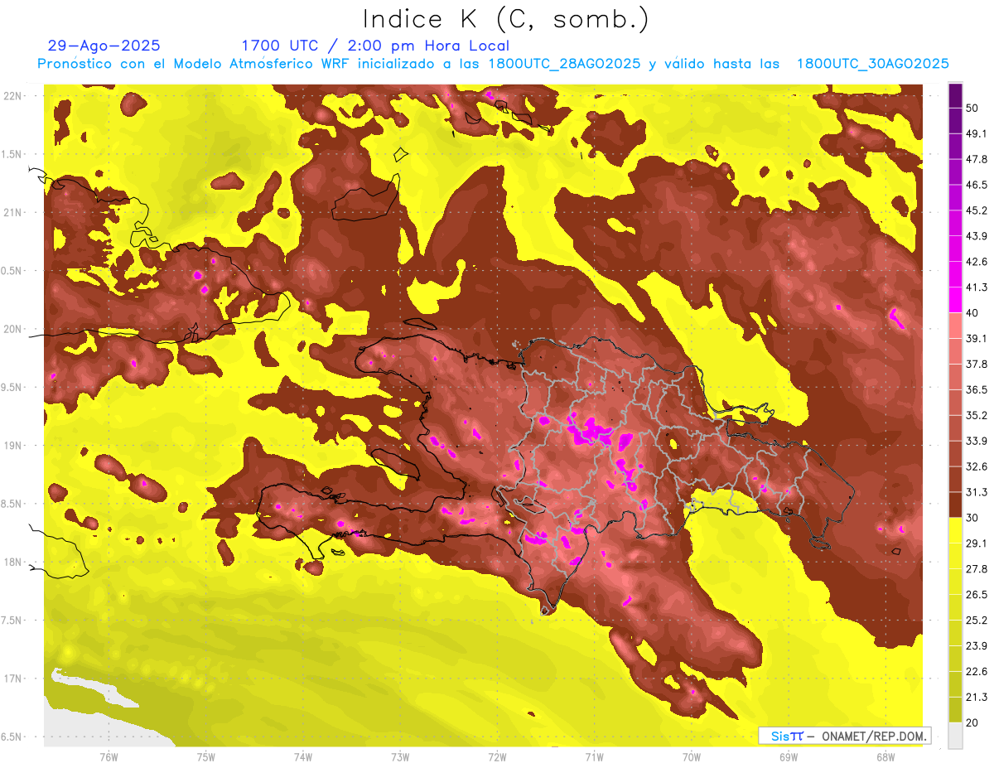This screenshot has width=994, height=768.
Task: Select legend value "47.8"
Action: 976,159
